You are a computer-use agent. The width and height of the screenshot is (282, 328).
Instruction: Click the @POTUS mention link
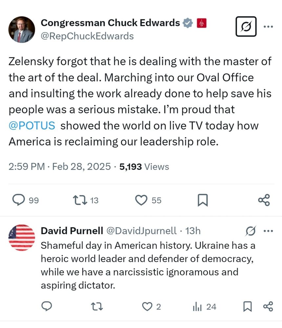pyautogui.click(x=32, y=126)
